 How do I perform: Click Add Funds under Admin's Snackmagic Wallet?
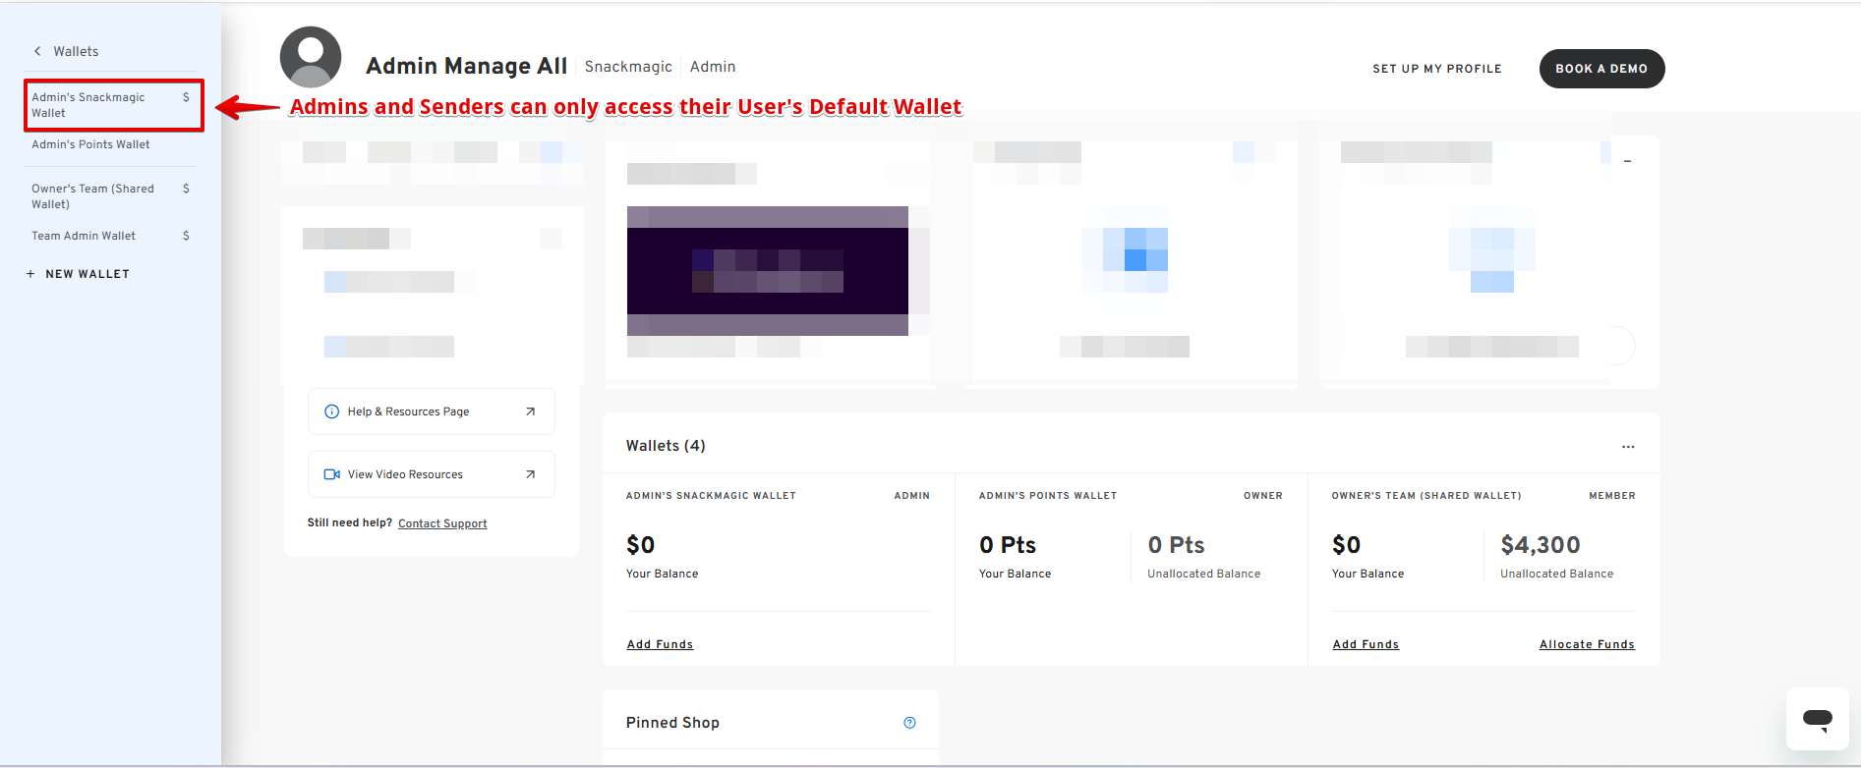coord(660,644)
